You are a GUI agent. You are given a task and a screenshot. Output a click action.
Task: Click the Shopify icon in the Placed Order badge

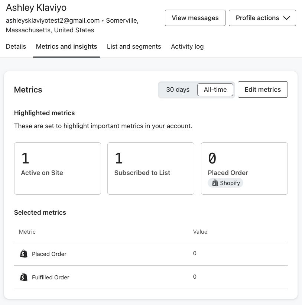pyautogui.click(x=214, y=183)
